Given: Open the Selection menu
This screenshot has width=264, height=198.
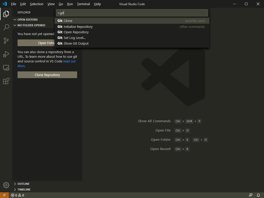Looking at the screenshot, I should click(x=37, y=4).
